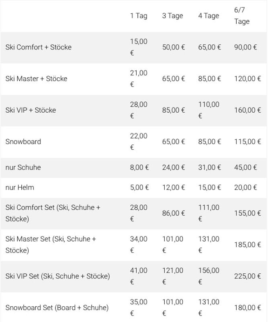Screen dimensions: 268x322
Task: Click the 115,00 € Snowboard price
Action: click(x=248, y=142)
